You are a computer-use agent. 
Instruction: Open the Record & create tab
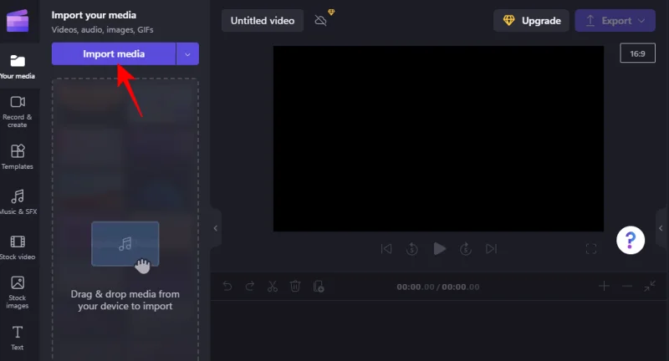18,112
